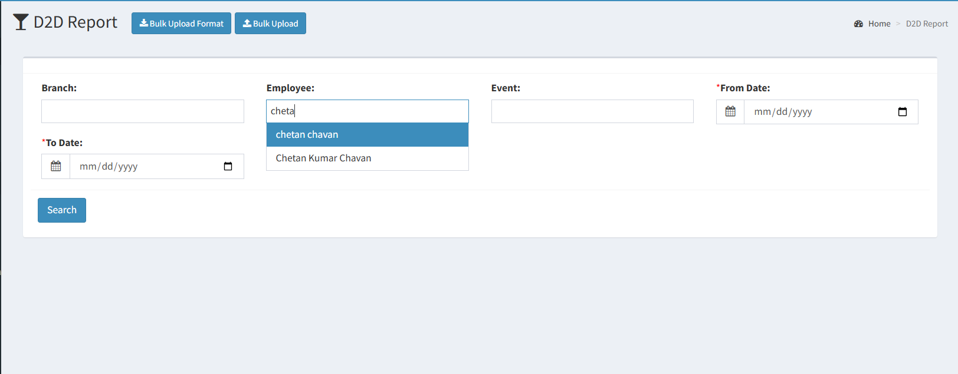
Task: Click the Branch: label
Action: 59,88
